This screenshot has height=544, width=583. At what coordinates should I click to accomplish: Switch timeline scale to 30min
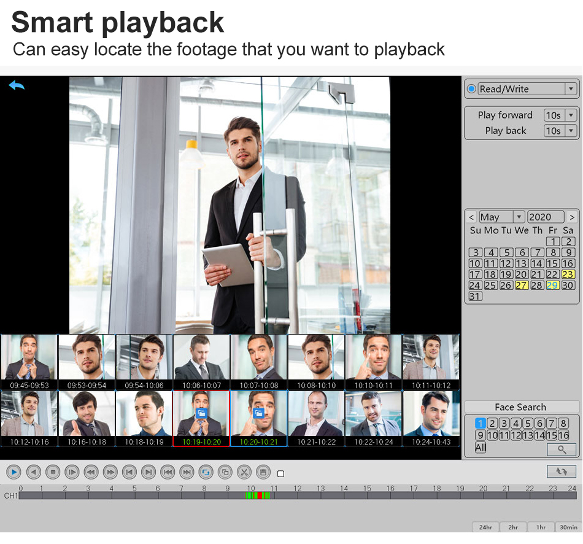coord(568,527)
